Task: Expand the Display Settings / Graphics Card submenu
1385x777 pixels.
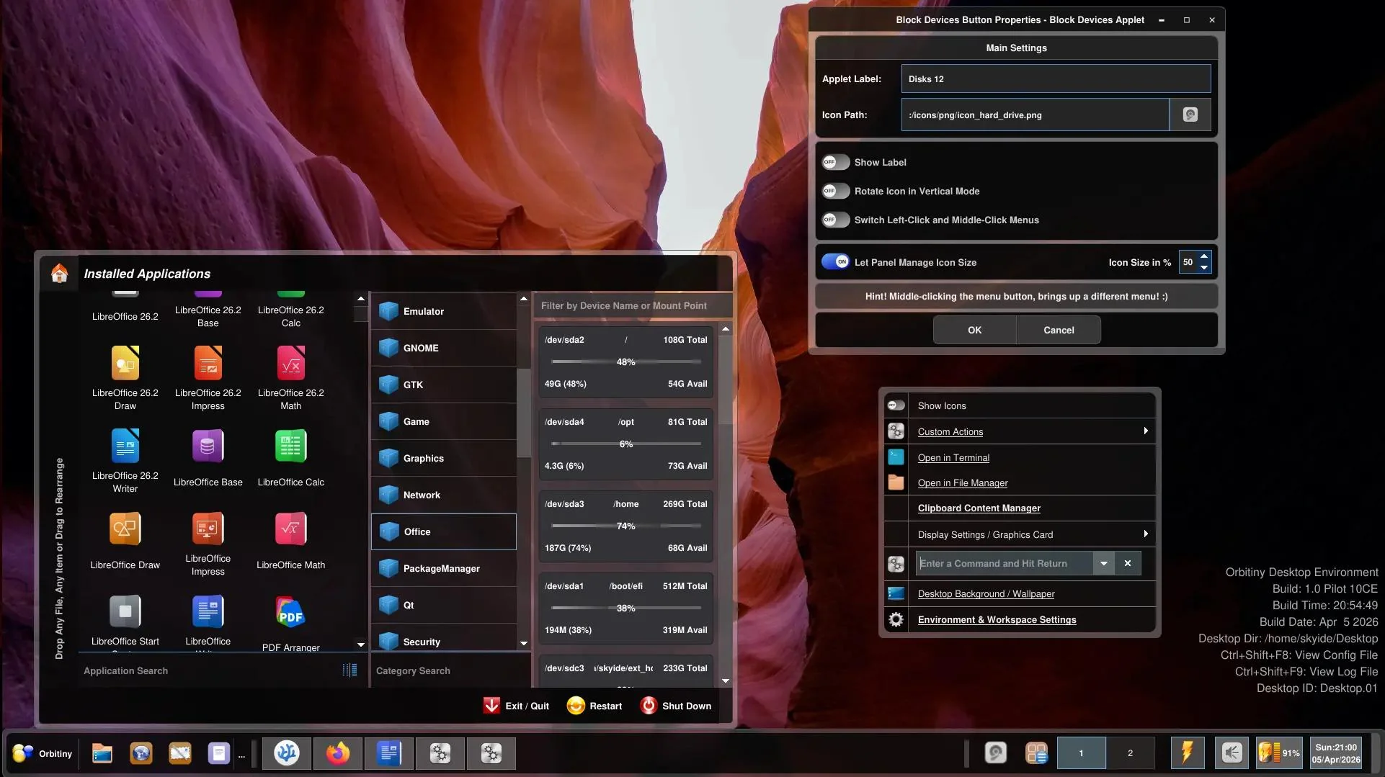Action: 1145,534
